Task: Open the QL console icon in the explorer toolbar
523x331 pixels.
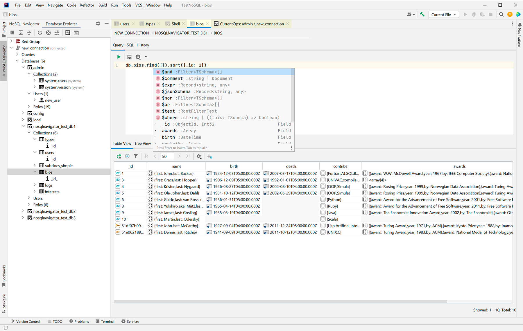Action: tap(76, 33)
